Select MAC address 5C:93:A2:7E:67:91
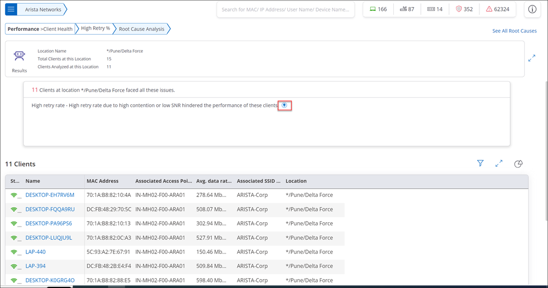548x288 pixels. click(x=109, y=252)
